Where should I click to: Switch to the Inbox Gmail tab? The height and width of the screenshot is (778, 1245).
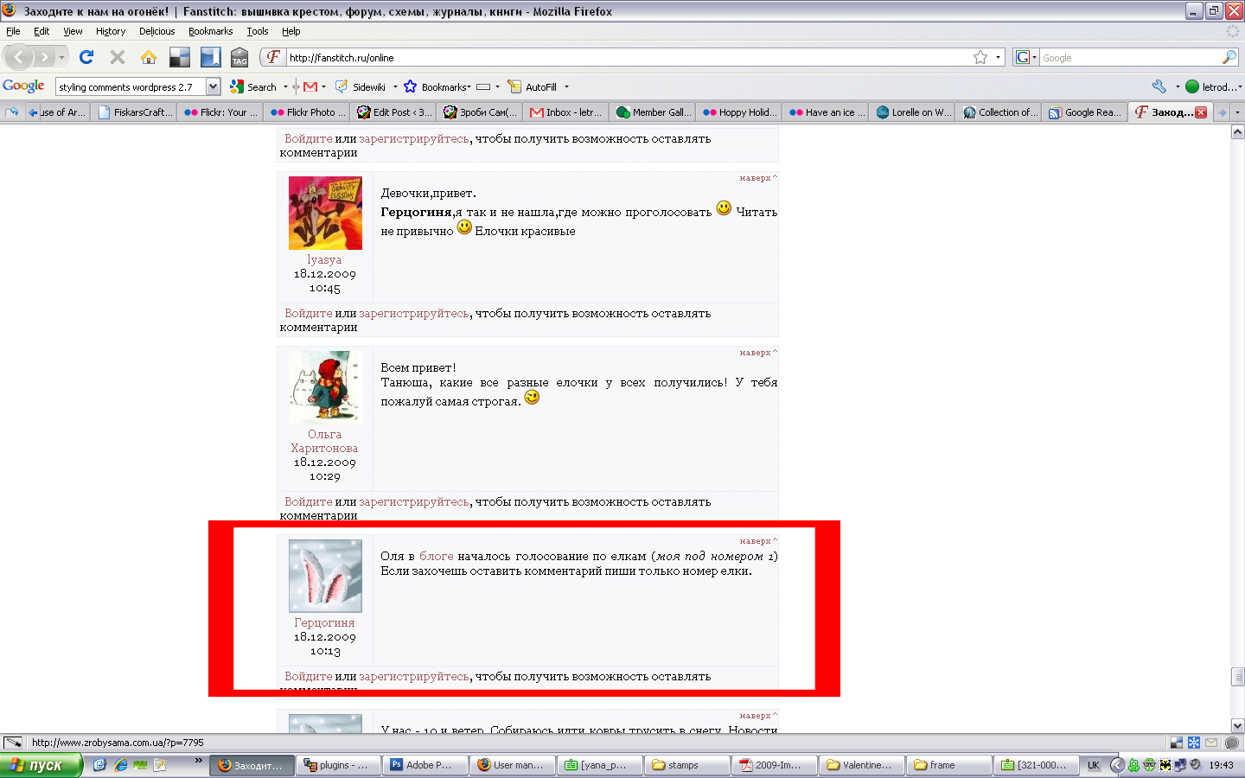pos(566,112)
